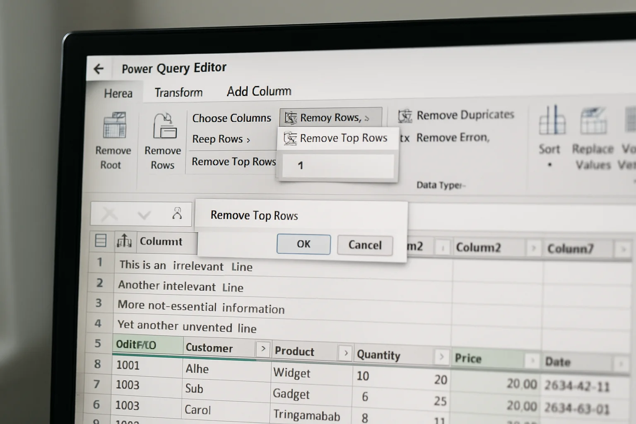The width and height of the screenshot is (636, 424).
Task: Click the Sort button label
Action: tap(549, 149)
